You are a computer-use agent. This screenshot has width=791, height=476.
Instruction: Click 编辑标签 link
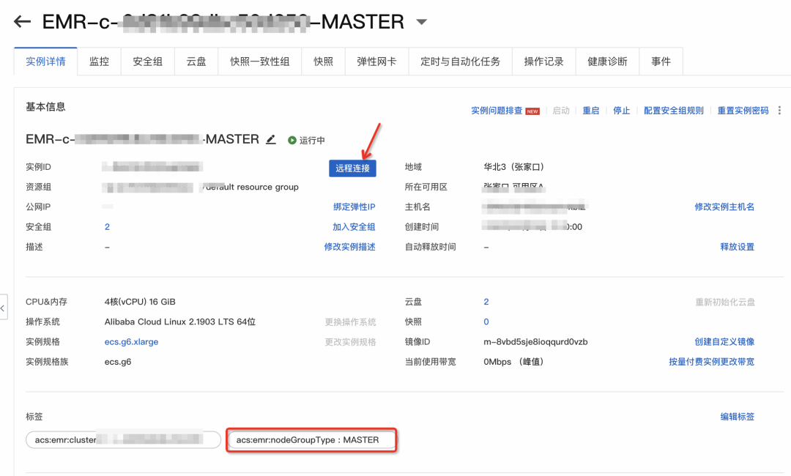[737, 417]
